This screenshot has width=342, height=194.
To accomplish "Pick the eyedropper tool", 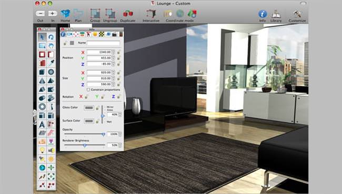I will coord(51,63).
